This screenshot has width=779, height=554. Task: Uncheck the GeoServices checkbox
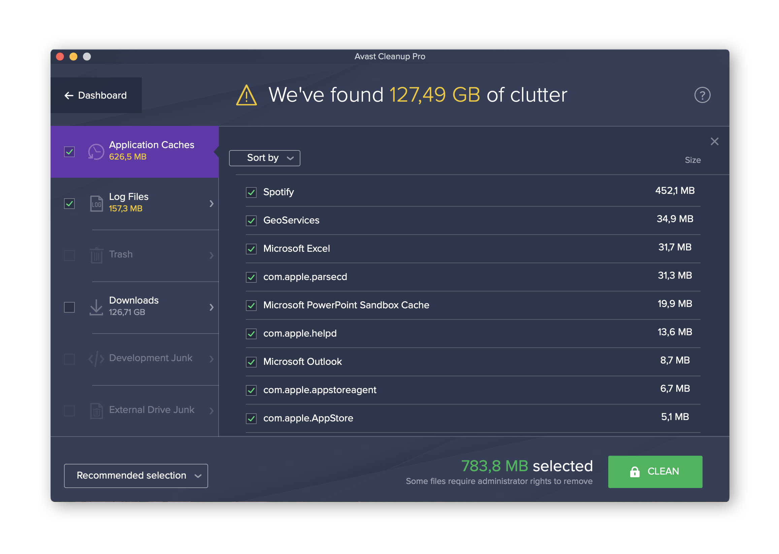click(x=251, y=221)
